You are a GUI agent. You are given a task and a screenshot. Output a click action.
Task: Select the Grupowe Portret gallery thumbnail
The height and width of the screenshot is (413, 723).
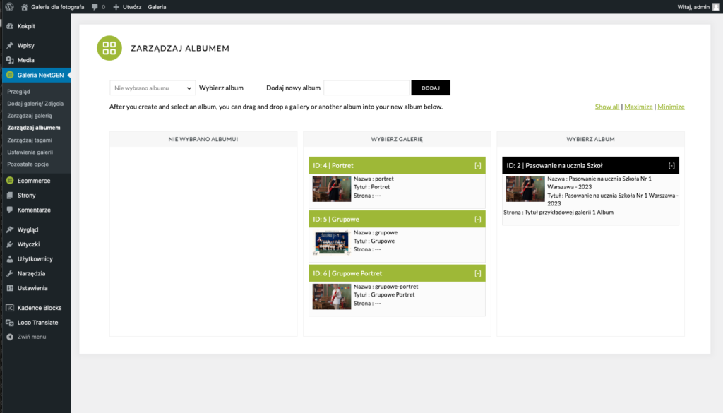tap(332, 297)
